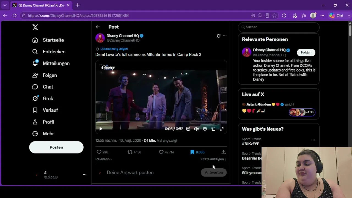Like the post with heart icon
Screen dimensions: 352x198
tap(166, 152)
